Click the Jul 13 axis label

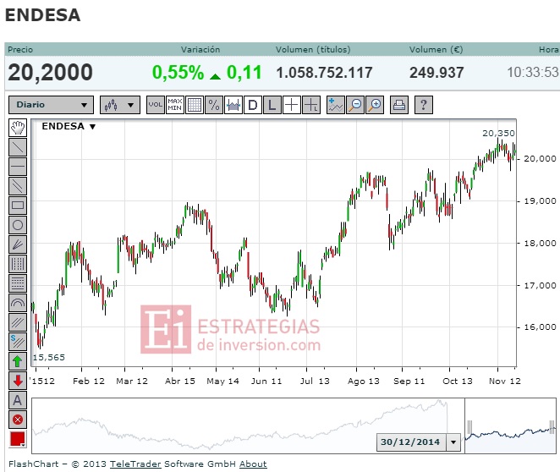pyautogui.click(x=315, y=381)
